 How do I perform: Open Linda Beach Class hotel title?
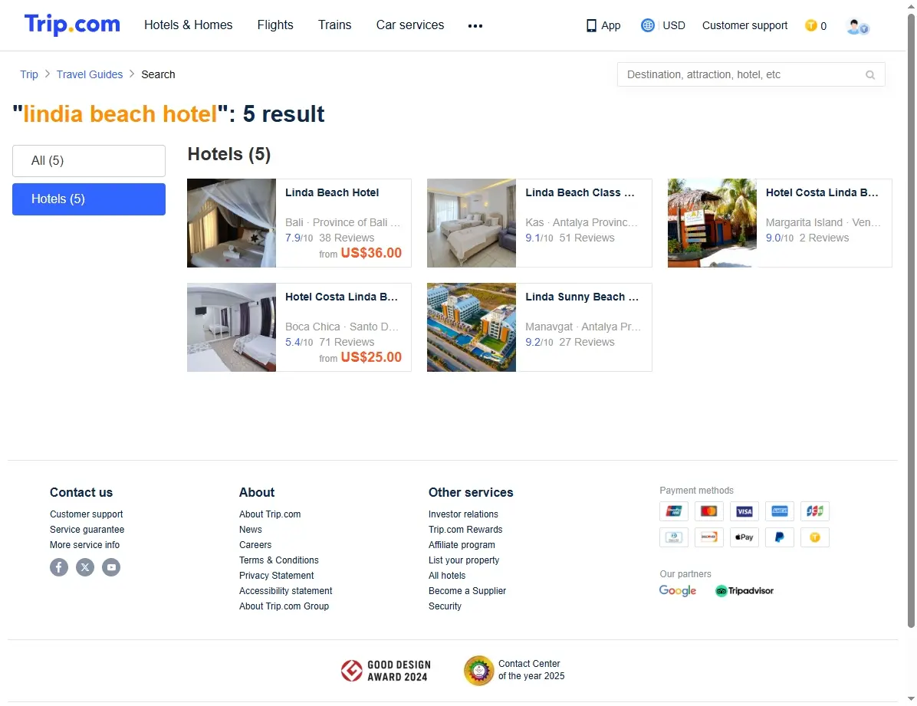coord(580,192)
